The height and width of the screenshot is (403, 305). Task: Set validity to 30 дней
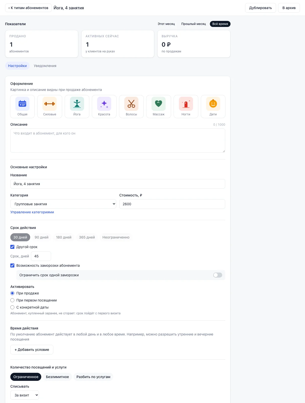point(20,237)
